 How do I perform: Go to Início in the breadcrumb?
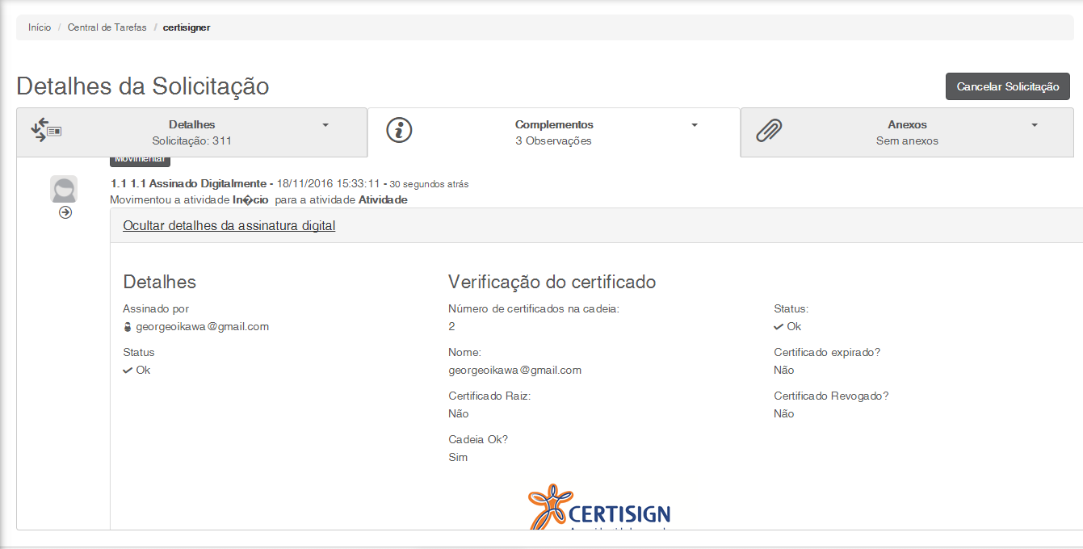coord(40,27)
